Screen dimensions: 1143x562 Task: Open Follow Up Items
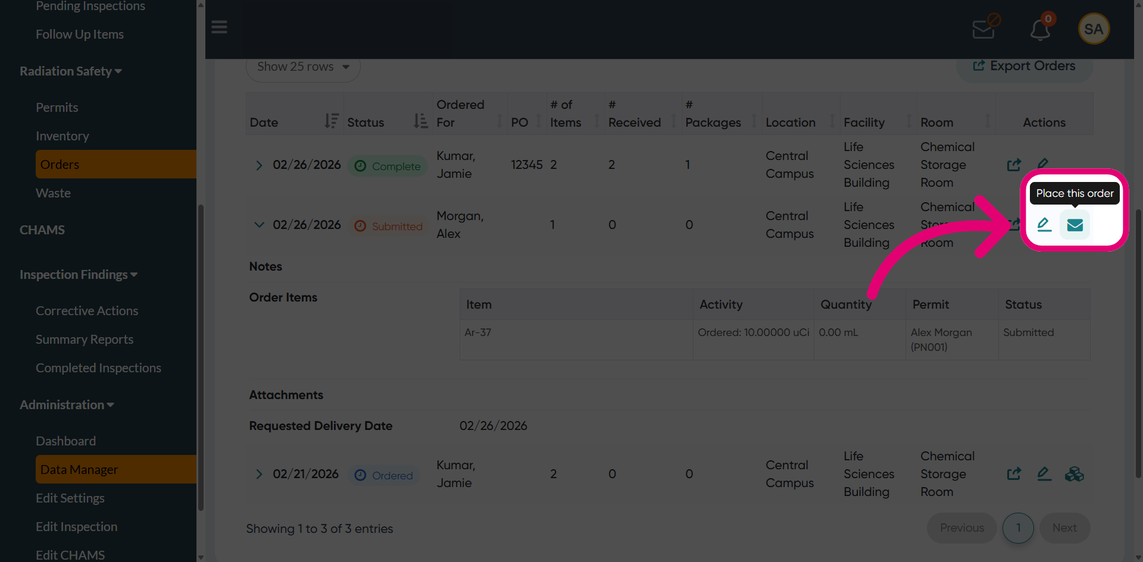point(80,34)
